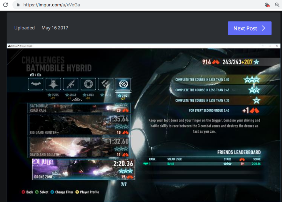The height and width of the screenshot is (202, 282).
Task: Click the challenge description paragraph
Action: pos(204,126)
